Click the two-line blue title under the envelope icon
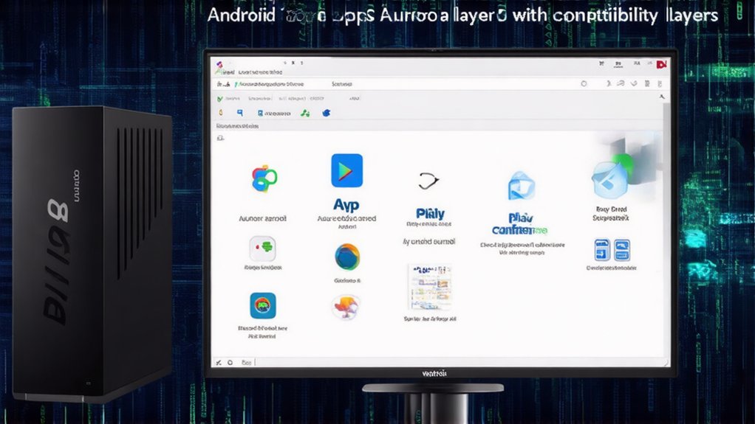The height and width of the screenshot is (424, 755). (x=519, y=224)
